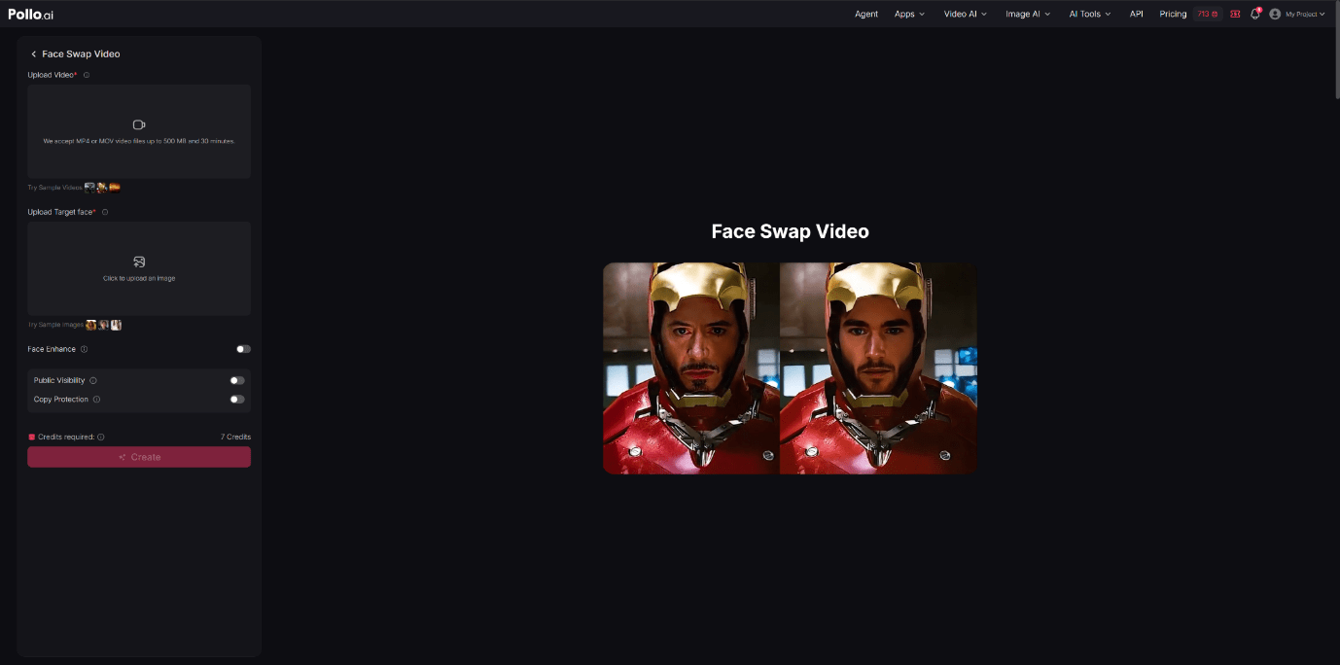Click the 713 credits balance badge
Image resolution: width=1340 pixels, height=665 pixels.
(x=1208, y=14)
